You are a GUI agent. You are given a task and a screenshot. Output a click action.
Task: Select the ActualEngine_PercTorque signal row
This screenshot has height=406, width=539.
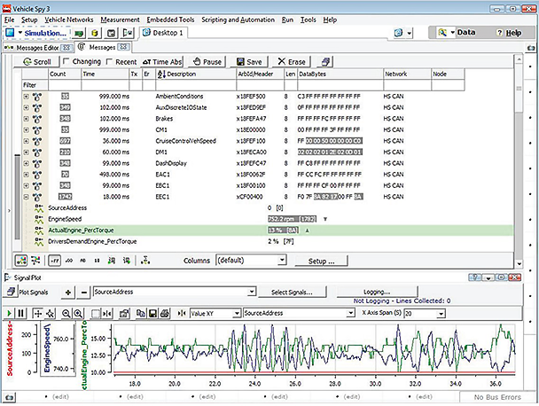[x=269, y=230]
